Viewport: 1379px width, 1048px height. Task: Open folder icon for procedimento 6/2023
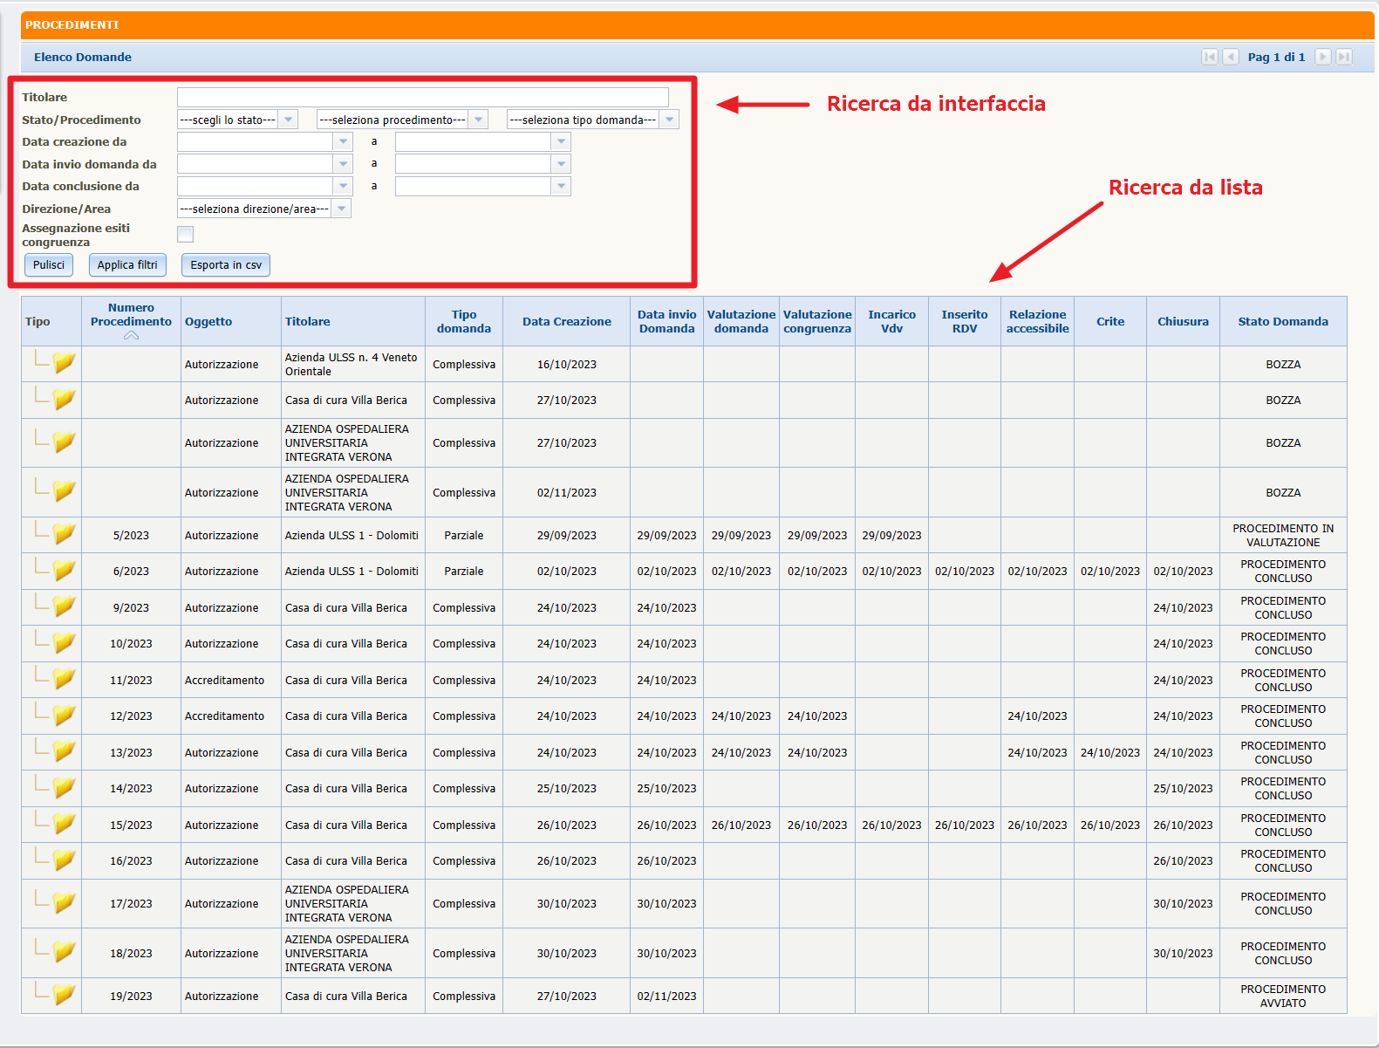click(64, 571)
